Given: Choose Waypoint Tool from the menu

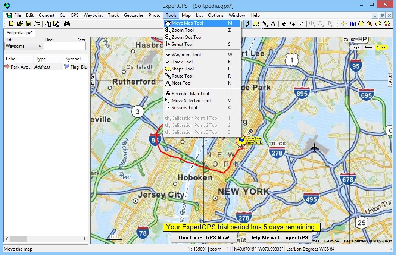Looking at the screenshot, I should 202,55.
